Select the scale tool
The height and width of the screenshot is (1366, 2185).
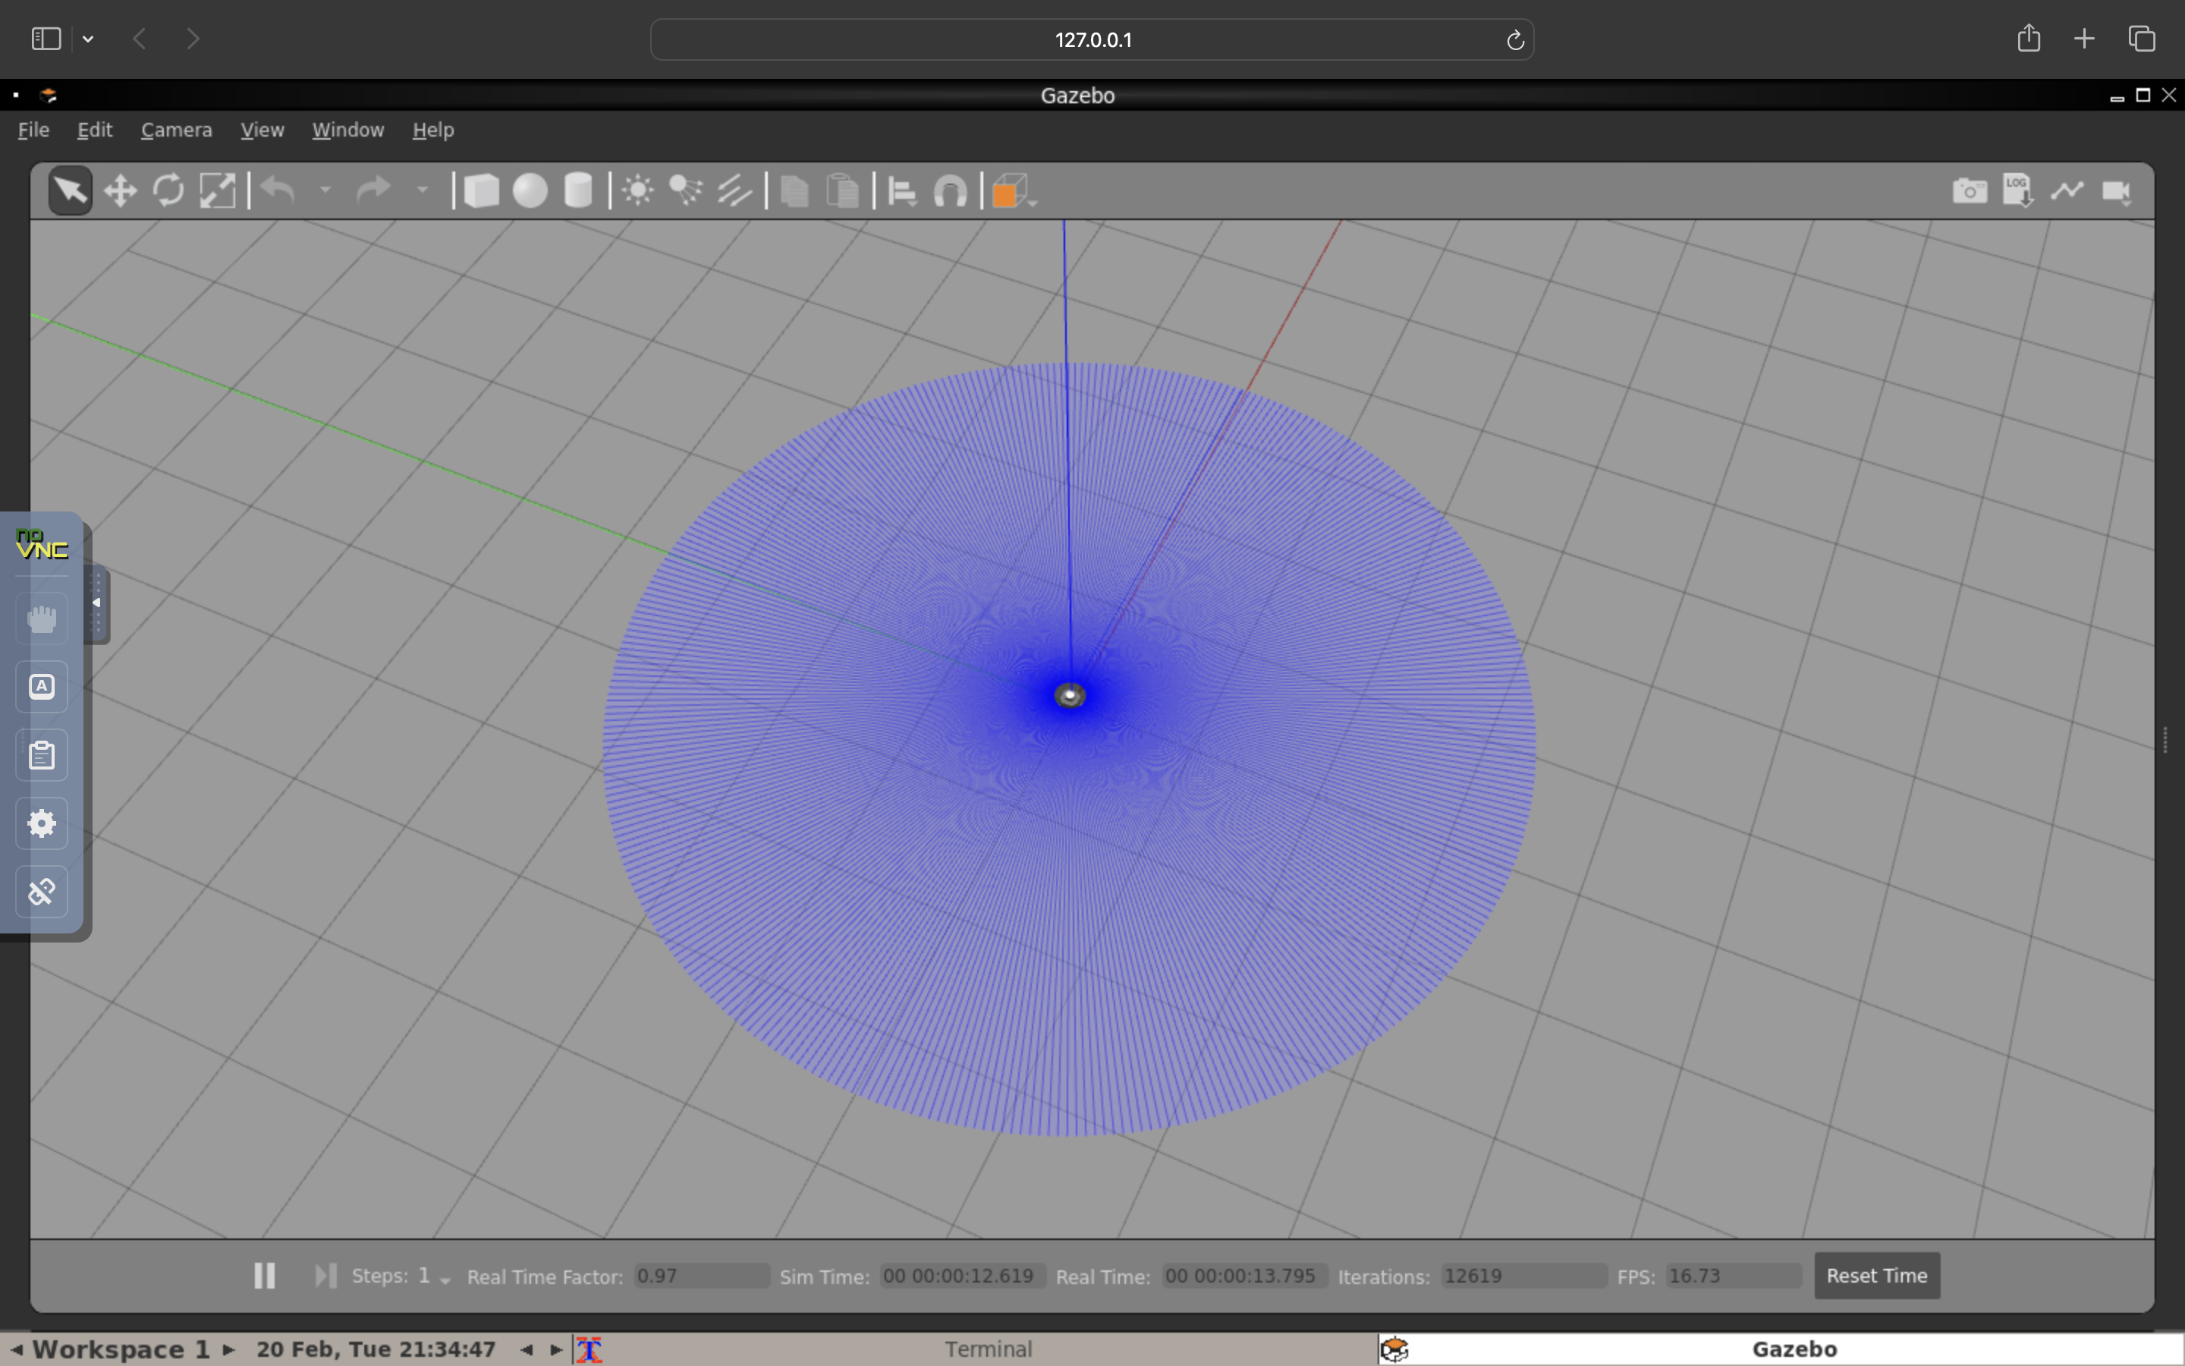click(x=218, y=189)
